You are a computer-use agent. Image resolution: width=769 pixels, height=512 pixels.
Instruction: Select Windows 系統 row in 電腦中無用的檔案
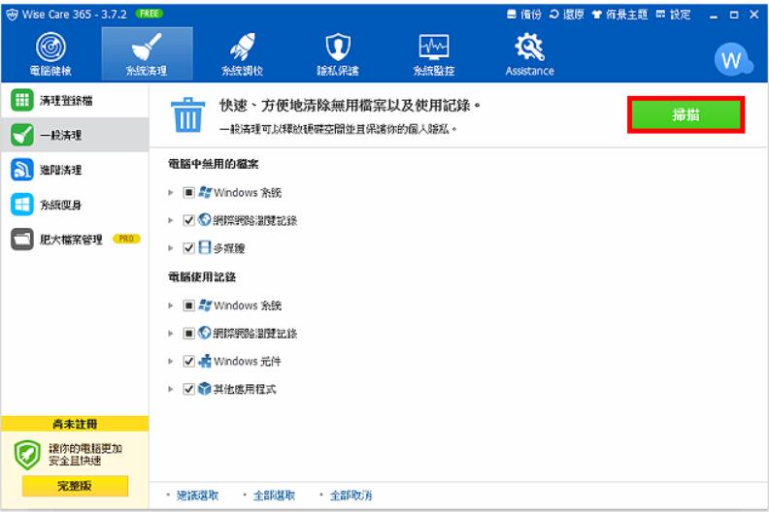[240, 192]
